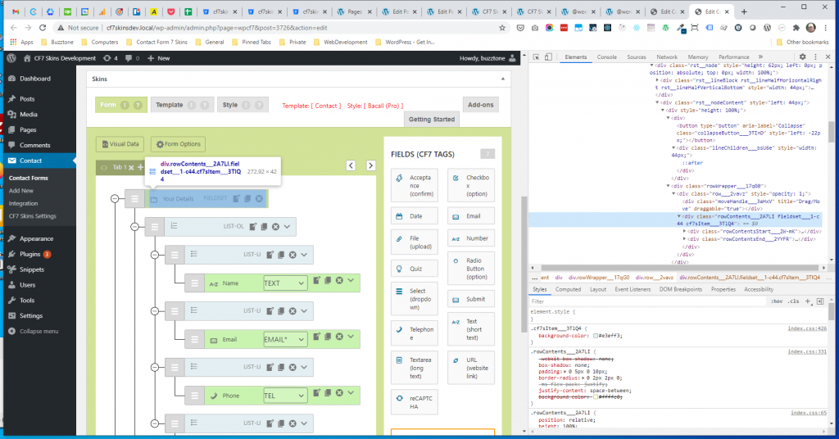Switch to the Console tab in DevTools

click(606, 57)
